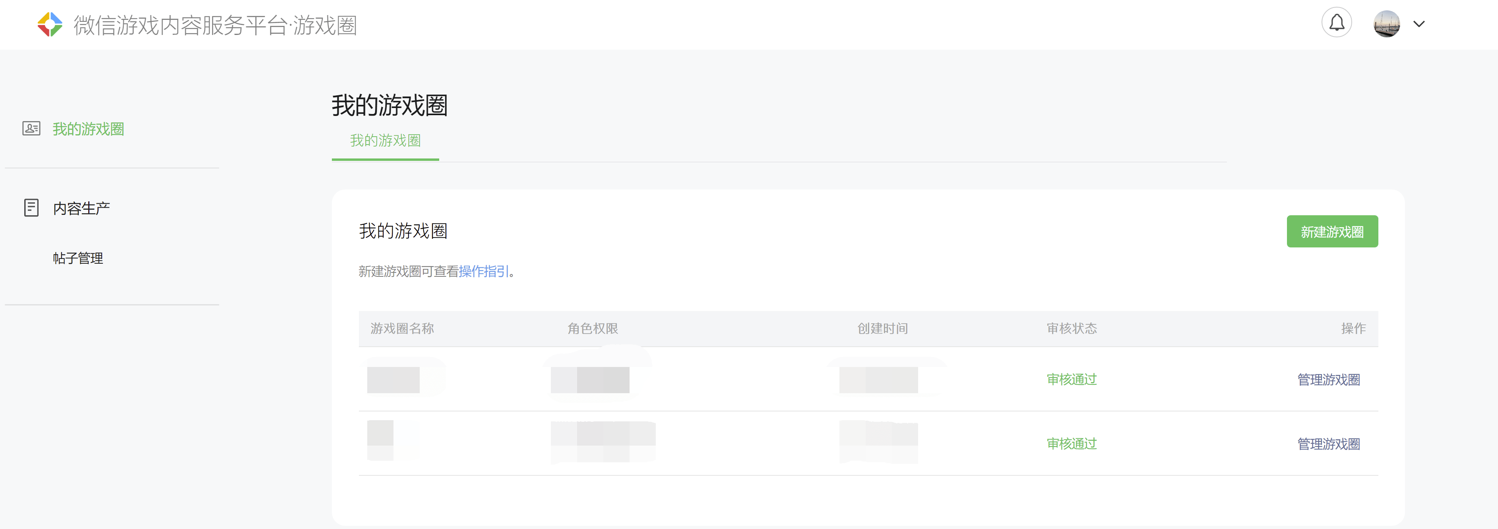The width and height of the screenshot is (1498, 529).
Task: Open 帖子管理 in the sidebar
Action: (78, 258)
